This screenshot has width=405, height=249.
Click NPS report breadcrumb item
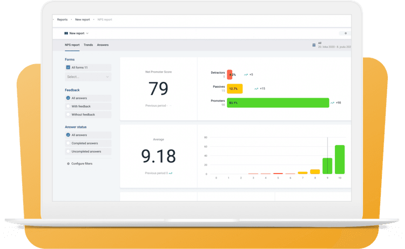(x=105, y=19)
